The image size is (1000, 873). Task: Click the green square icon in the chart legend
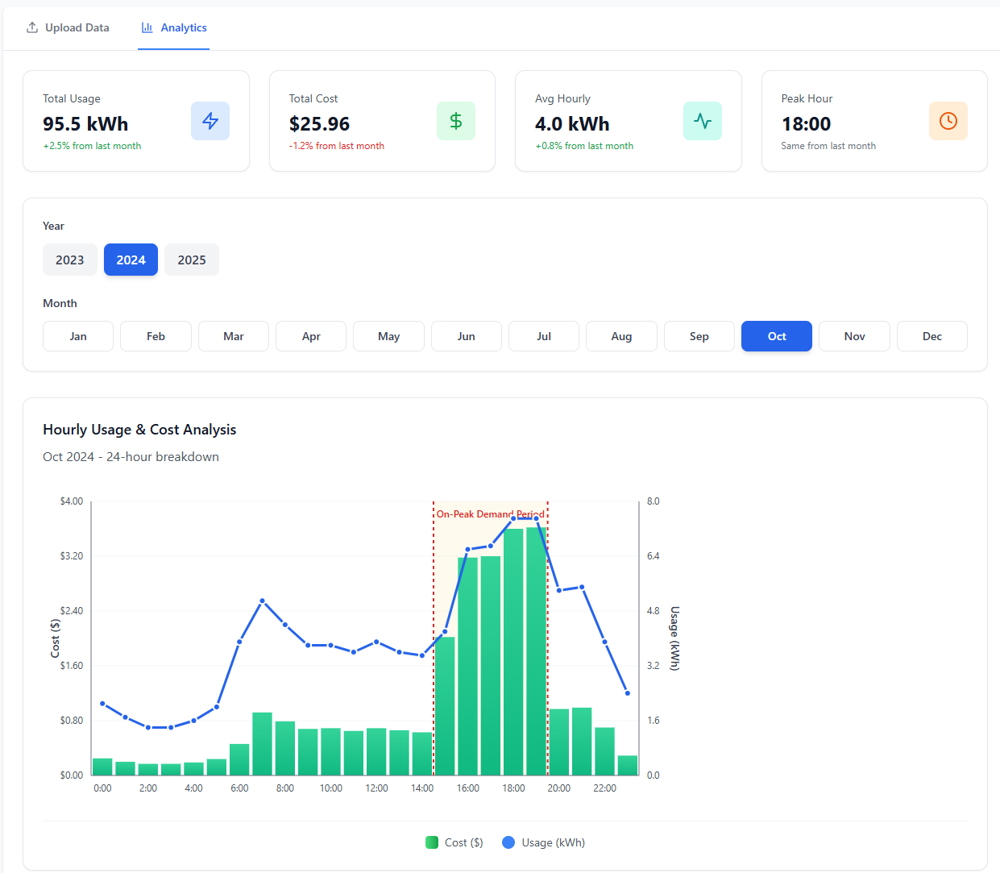pyautogui.click(x=432, y=842)
